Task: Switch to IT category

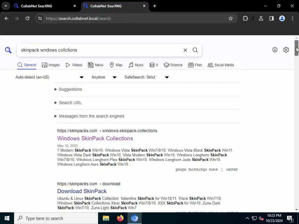Action: (x=154, y=65)
